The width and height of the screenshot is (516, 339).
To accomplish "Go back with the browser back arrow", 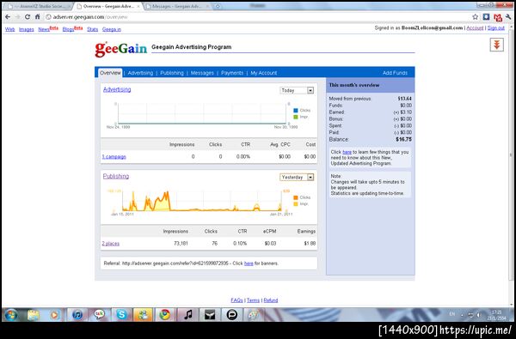I will coord(8,17).
